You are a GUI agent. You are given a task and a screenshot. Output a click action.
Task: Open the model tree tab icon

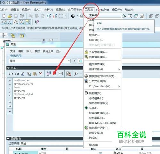pos(4,36)
